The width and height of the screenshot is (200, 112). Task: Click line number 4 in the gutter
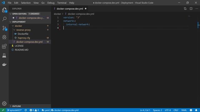58,28
